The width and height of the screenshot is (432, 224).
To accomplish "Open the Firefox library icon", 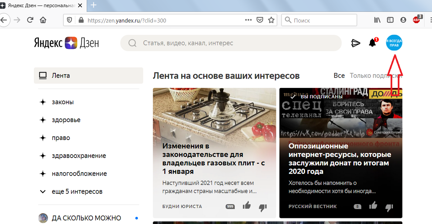I will pos(377,20).
